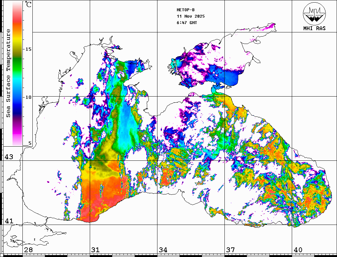
Task: Click the longitude label 28
Action: [x=28, y=250]
